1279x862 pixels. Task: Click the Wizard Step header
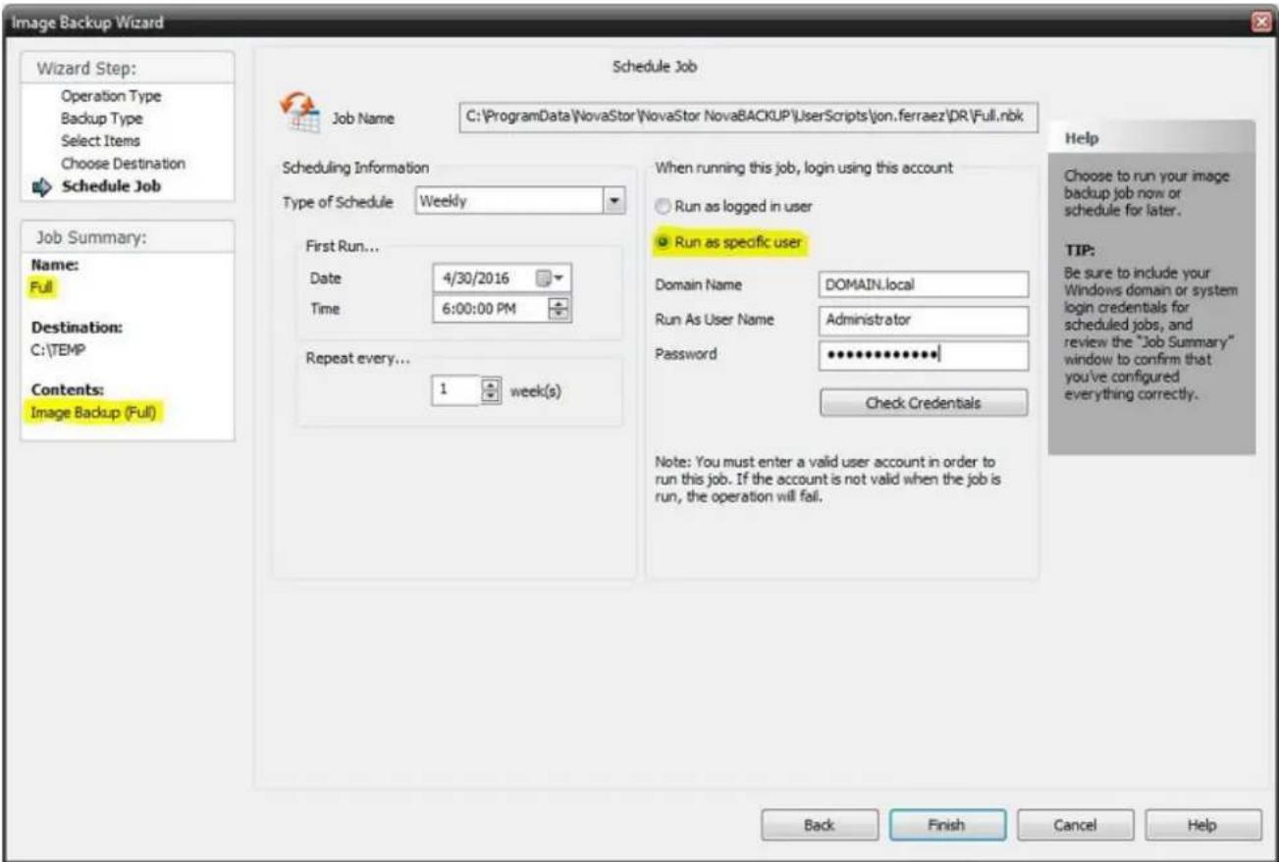pos(85,71)
